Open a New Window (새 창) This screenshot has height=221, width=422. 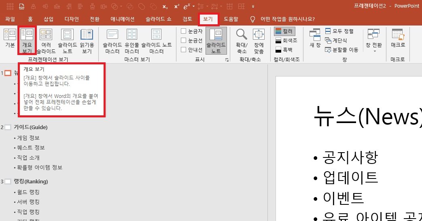coord(315,38)
